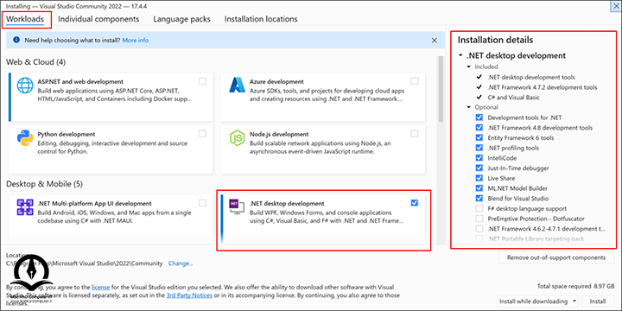Screen dimensions: 622x311
Task: Tick the Python development checkbox
Action: pyautogui.click(x=202, y=134)
